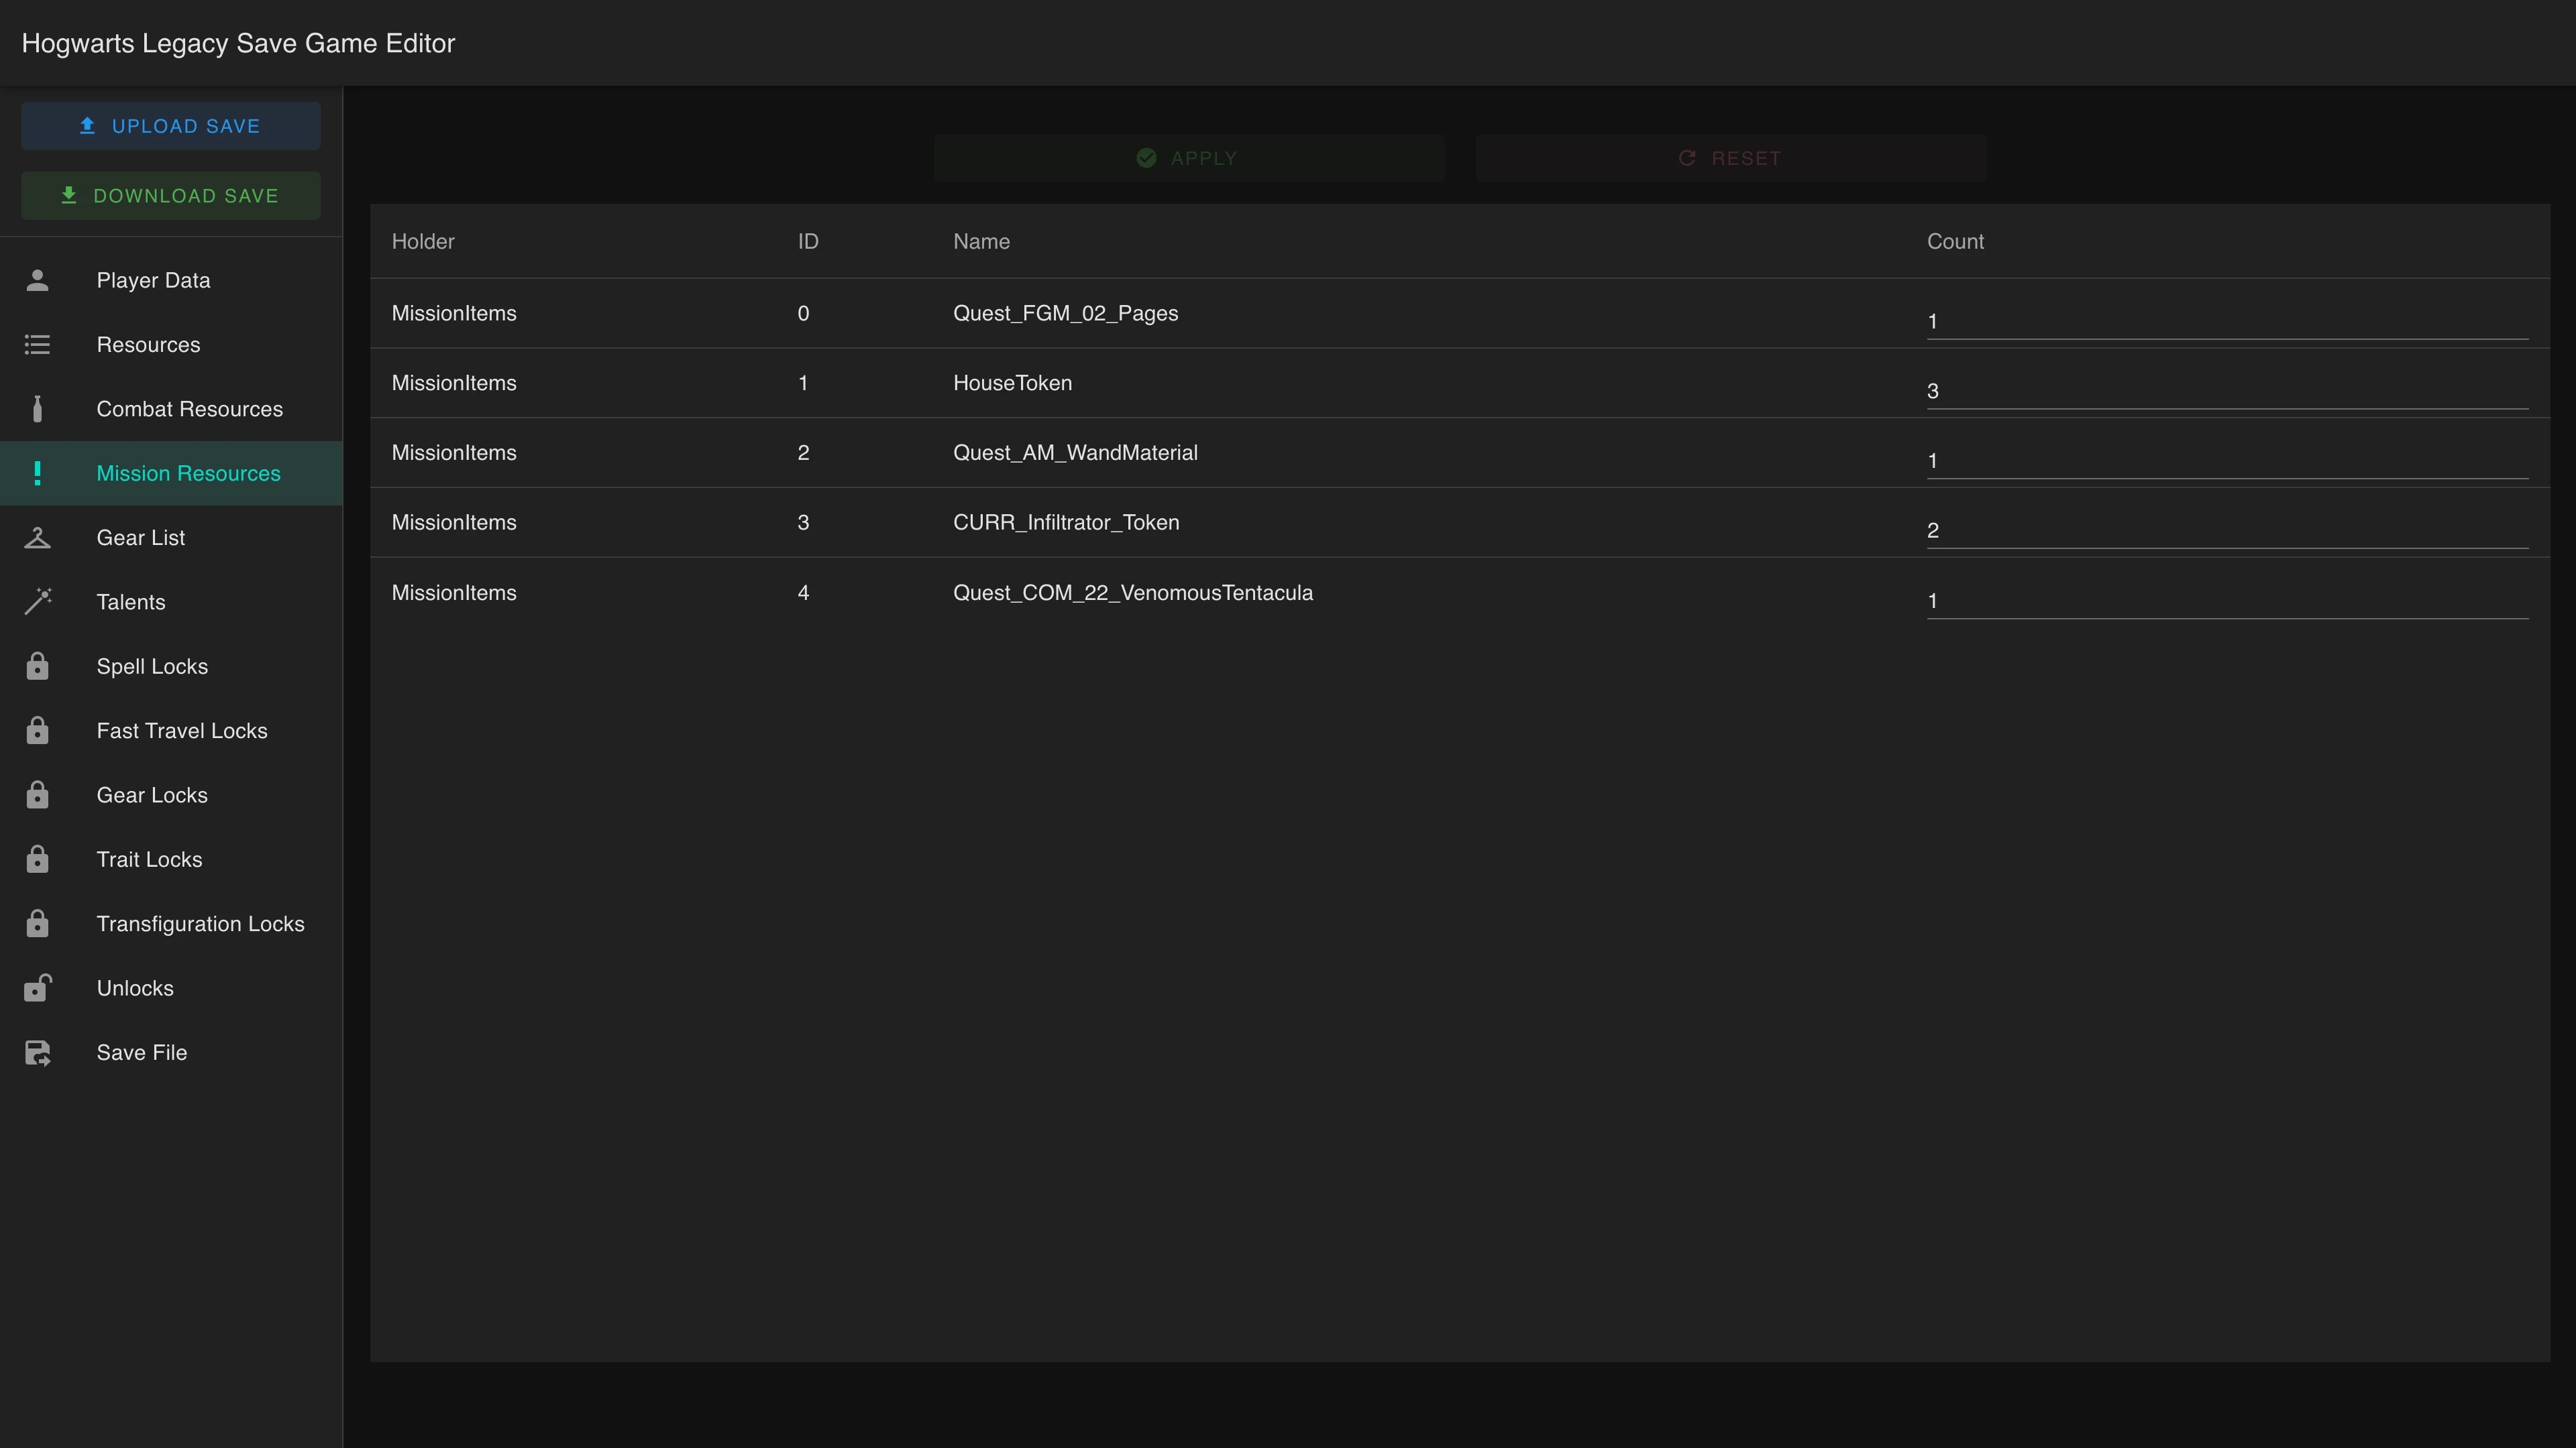
Task: Edit the Quest_COM_22_VenomousTentacula count field
Action: pos(2227,601)
